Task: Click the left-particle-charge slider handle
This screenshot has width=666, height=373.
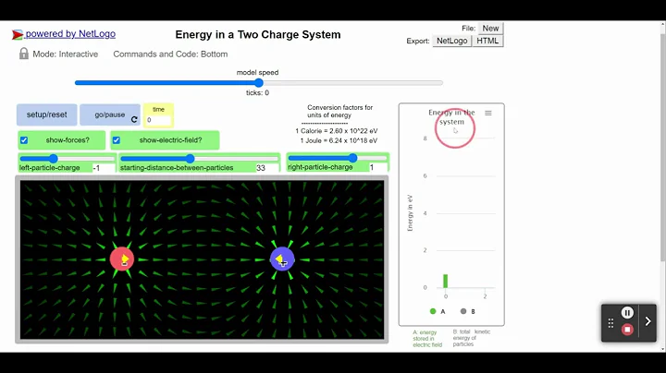Action: [53, 159]
